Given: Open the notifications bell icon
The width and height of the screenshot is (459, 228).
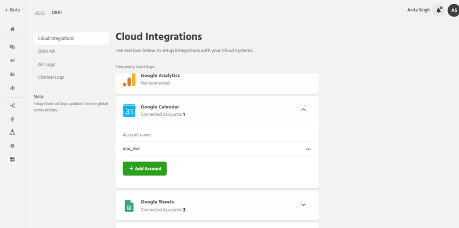Looking at the screenshot, I should pyautogui.click(x=438, y=10).
